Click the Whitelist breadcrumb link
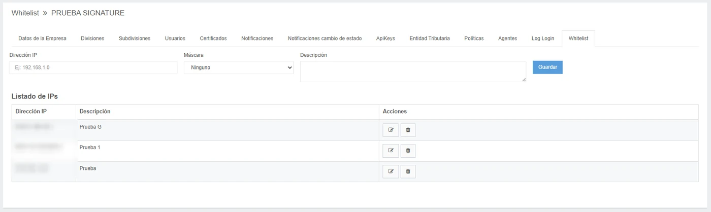The height and width of the screenshot is (212, 711). click(25, 13)
